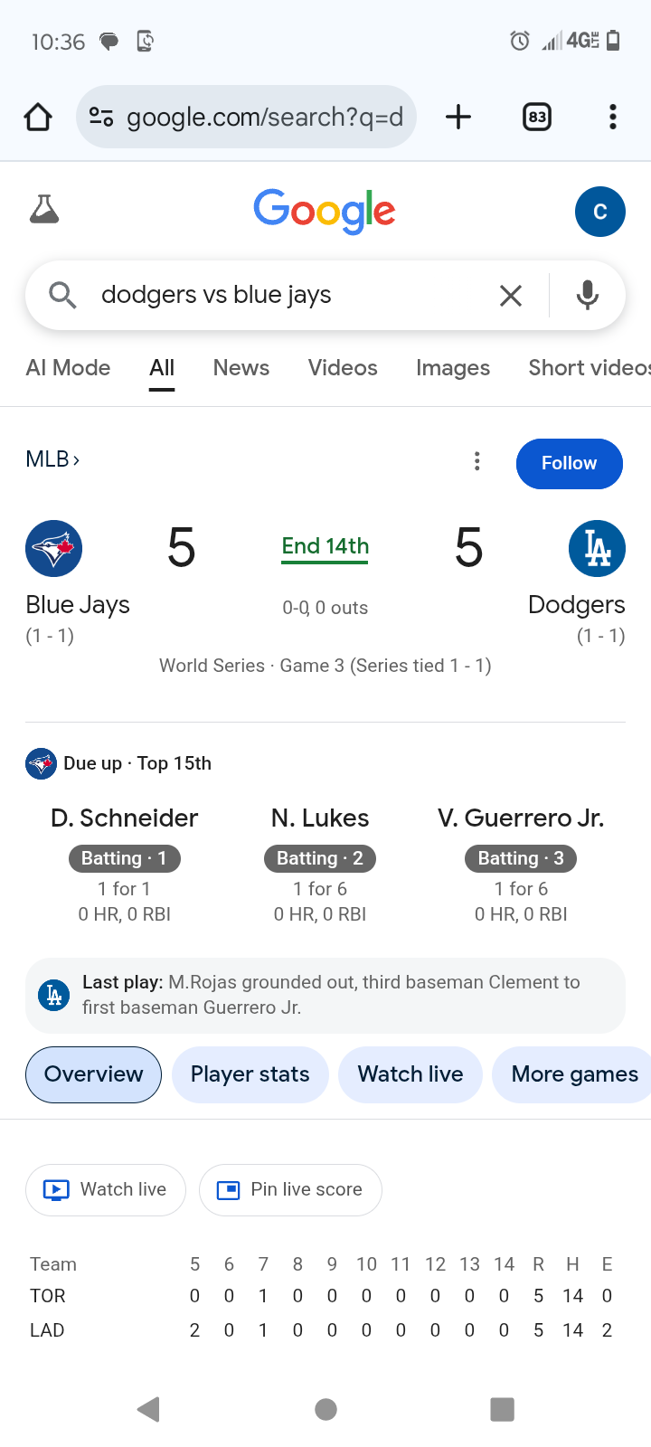The image size is (651, 1447).
Task: Open the MLB league link
Action: click(52, 459)
